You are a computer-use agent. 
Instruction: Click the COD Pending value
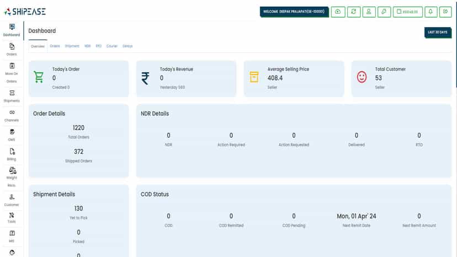pos(294,216)
